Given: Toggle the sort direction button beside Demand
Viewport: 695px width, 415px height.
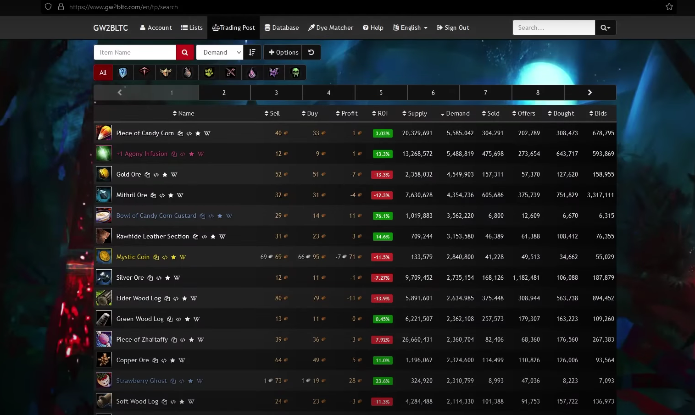Looking at the screenshot, I should (x=252, y=52).
